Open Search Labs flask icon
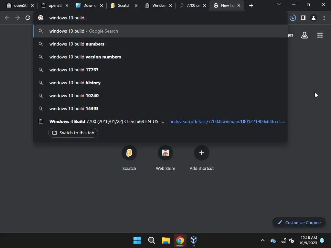The image size is (331, 248). (304, 35)
